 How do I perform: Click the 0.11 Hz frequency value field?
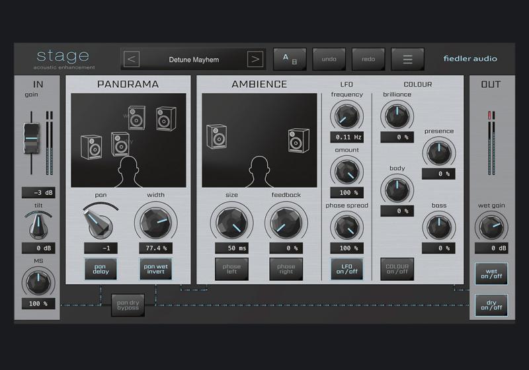pos(346,137)
